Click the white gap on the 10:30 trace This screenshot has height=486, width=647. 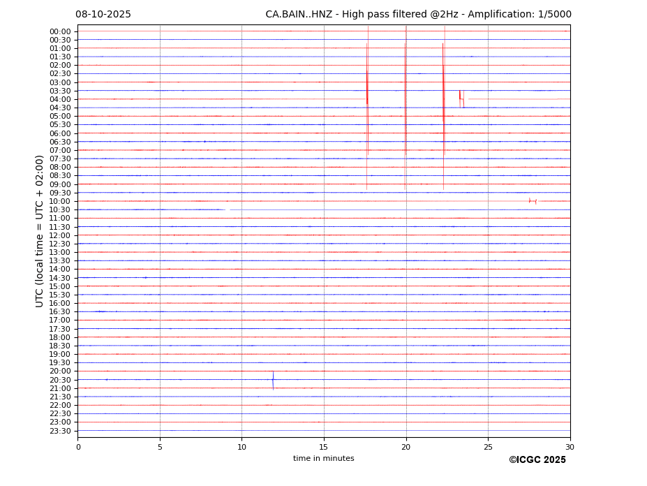228,209
